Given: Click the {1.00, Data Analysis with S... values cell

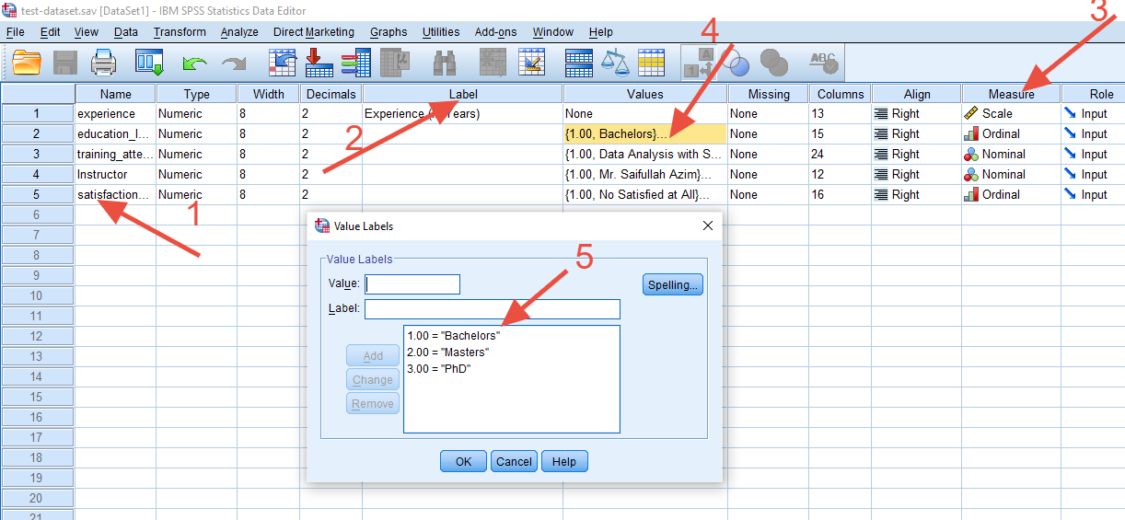Looking at the screenshot, I should (645, 155).
